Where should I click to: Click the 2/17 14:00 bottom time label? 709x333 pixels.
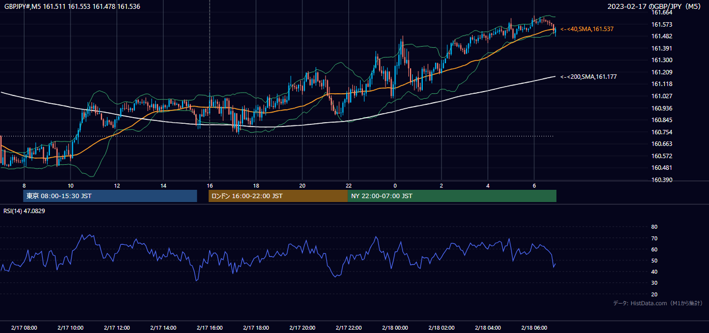(163, 328)
